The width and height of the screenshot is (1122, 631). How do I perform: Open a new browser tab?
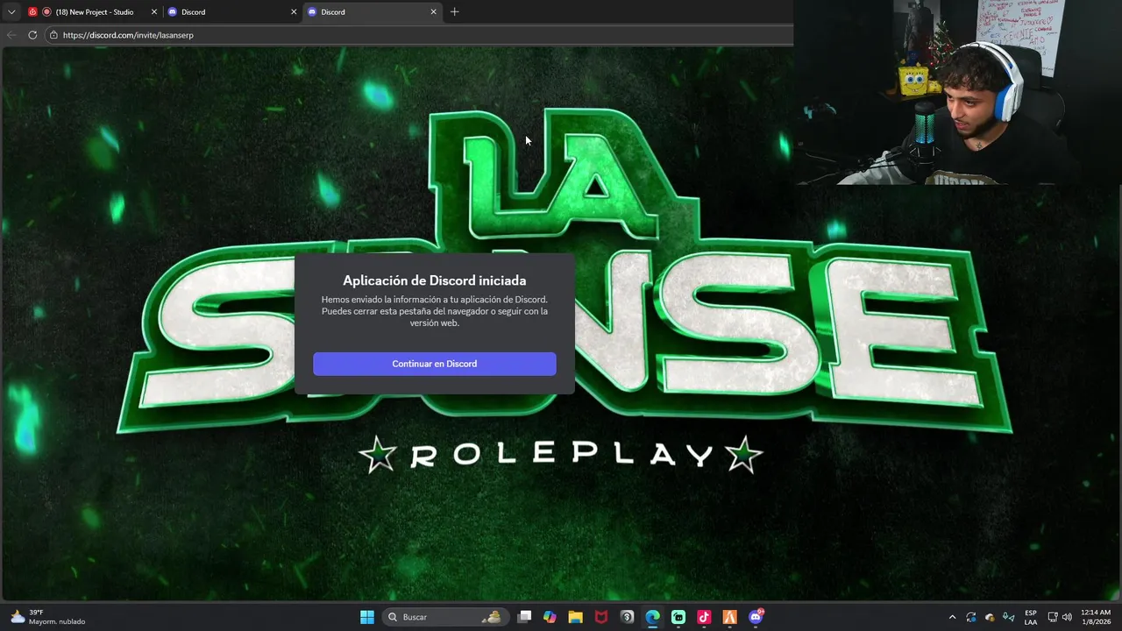[454, 12]
